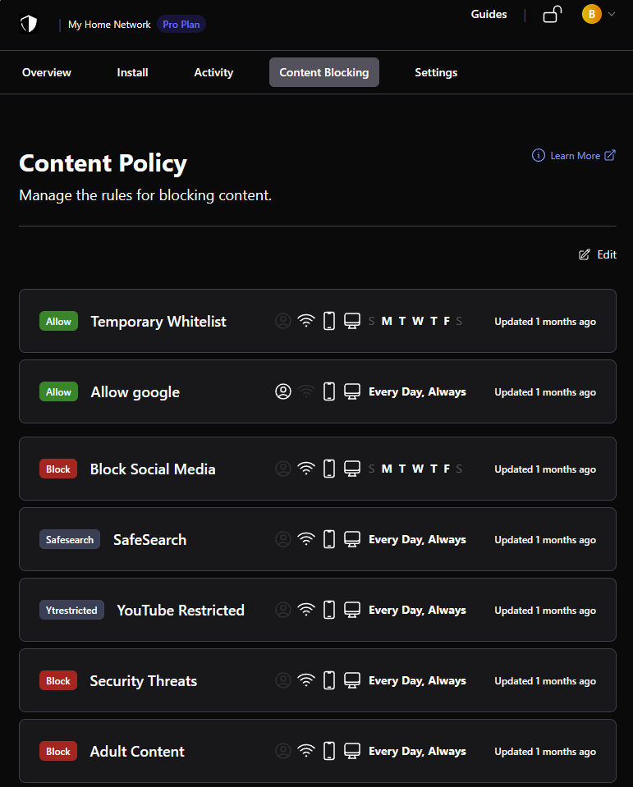
Task: Click dimmed Wi-Fi icon in Allow google row
Action: point(306,391)
